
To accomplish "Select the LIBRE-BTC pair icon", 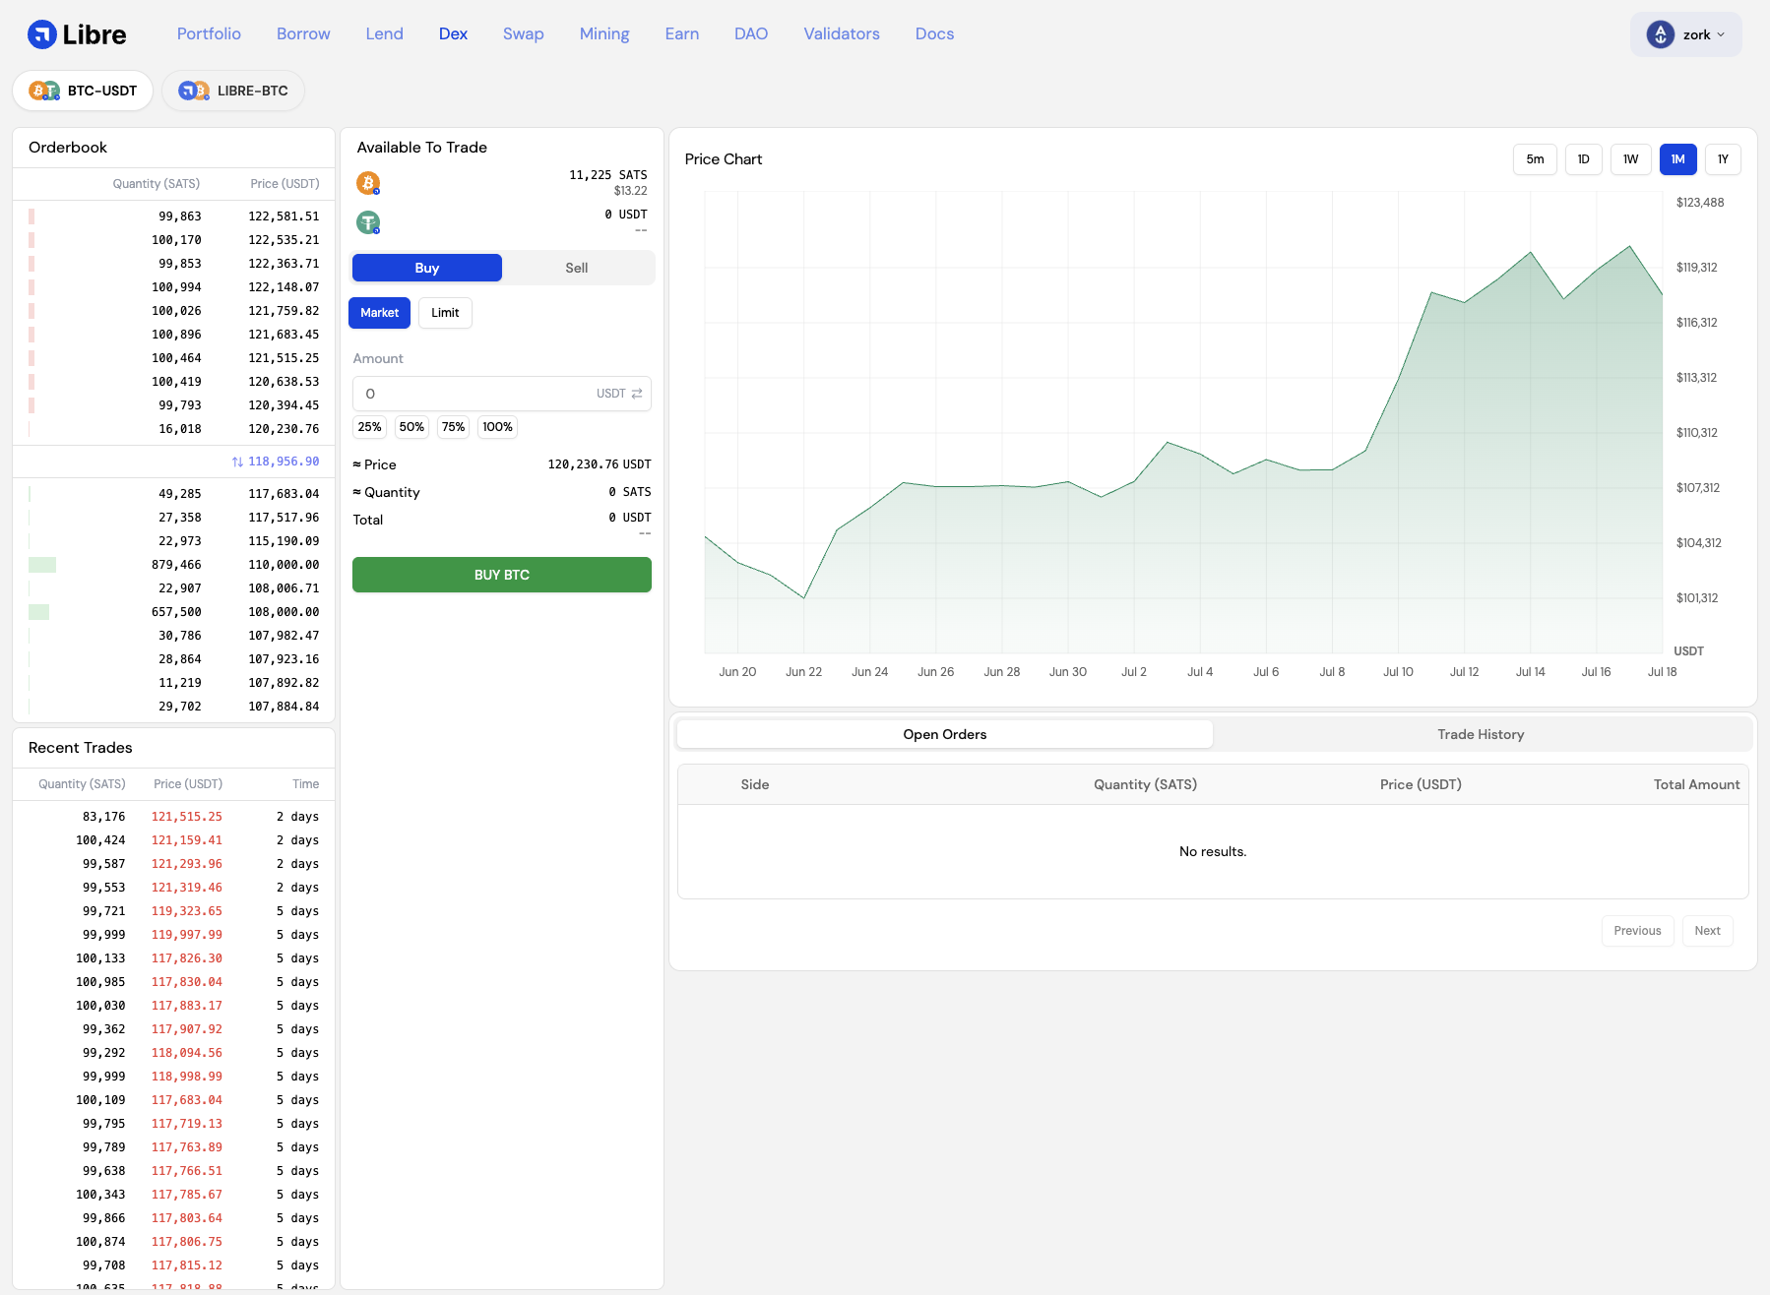I will (x=194, y=91).
